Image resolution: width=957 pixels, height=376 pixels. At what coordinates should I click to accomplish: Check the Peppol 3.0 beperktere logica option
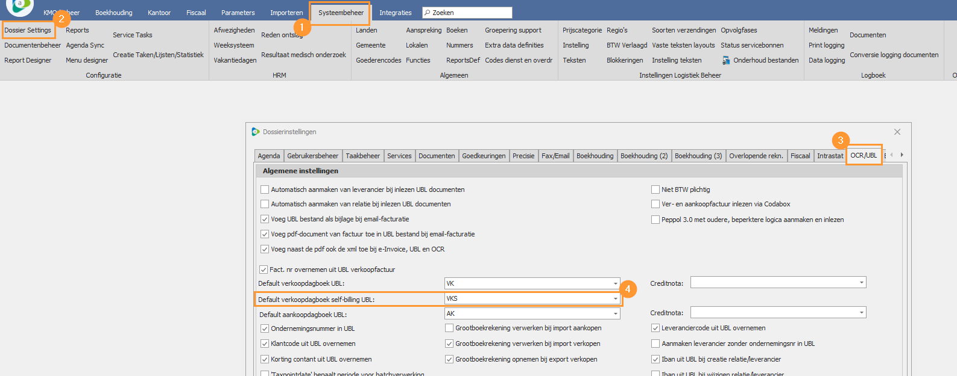point(655,220)
